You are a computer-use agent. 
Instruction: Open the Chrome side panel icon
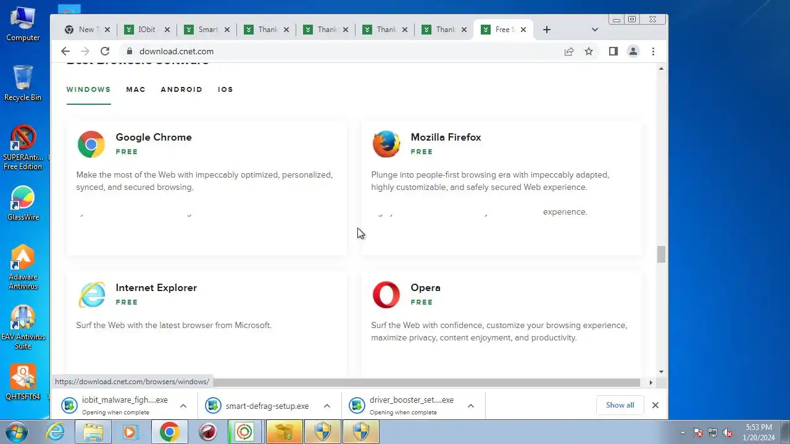pos(613,51)
